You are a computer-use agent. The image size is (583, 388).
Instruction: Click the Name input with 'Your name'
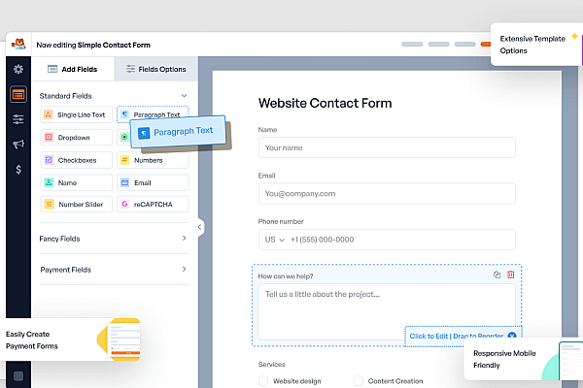(387, 147)
